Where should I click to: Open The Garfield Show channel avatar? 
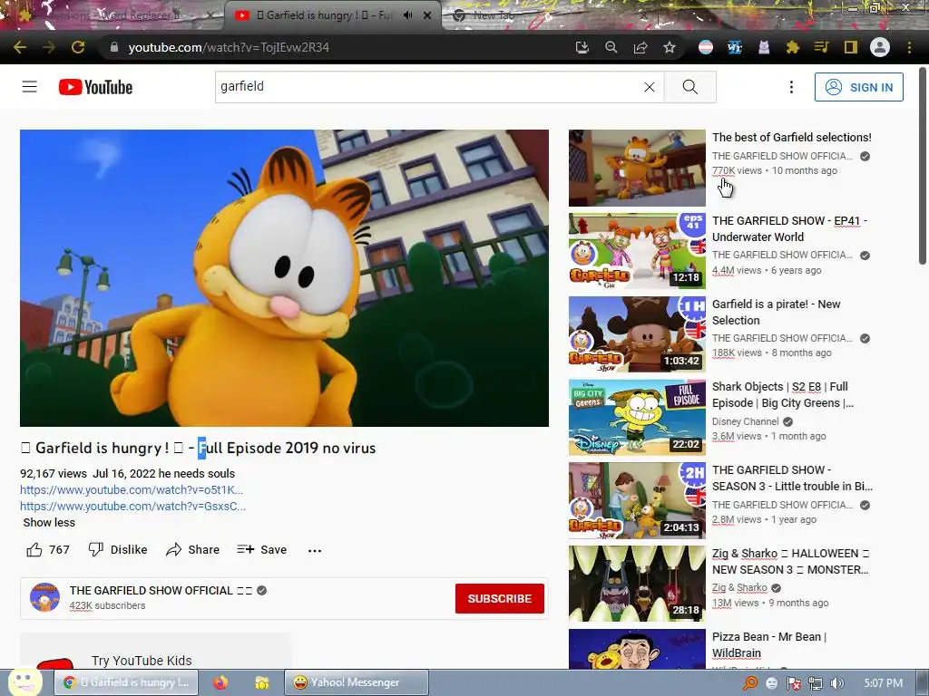pos(45,597)
